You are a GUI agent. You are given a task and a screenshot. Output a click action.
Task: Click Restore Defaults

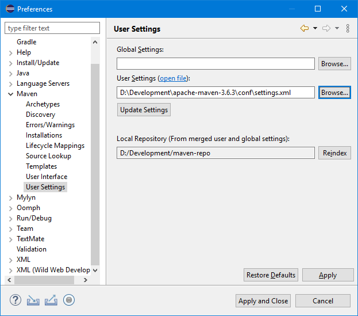coord(271,275)
